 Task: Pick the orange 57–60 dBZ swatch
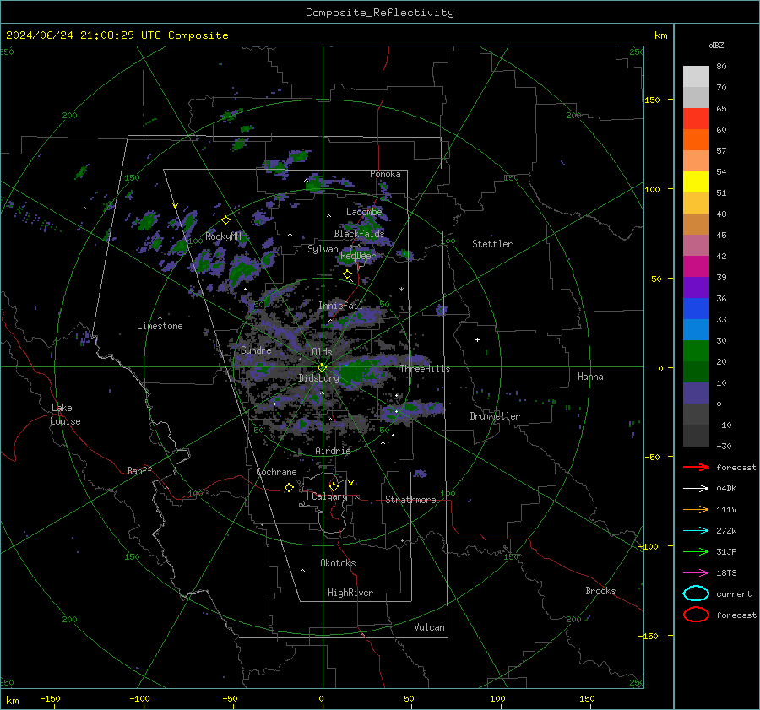(696, 140)
